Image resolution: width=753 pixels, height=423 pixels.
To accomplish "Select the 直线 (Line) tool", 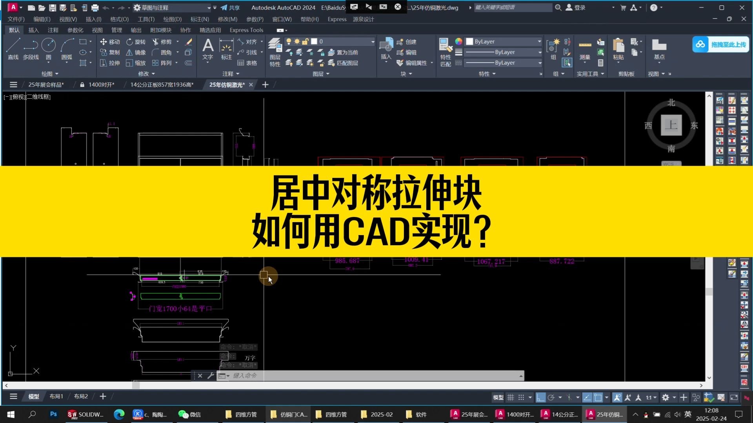I will [x=13, y=49].
